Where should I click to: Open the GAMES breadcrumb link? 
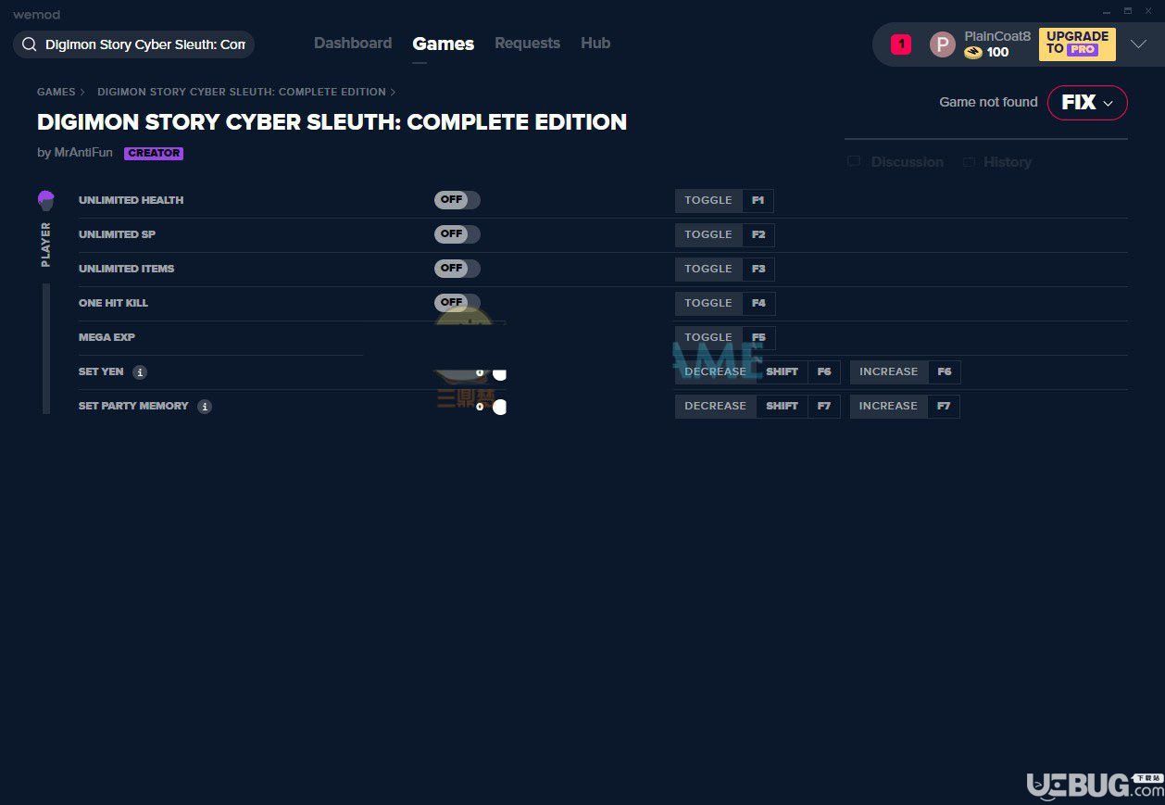tap(56, 92)
